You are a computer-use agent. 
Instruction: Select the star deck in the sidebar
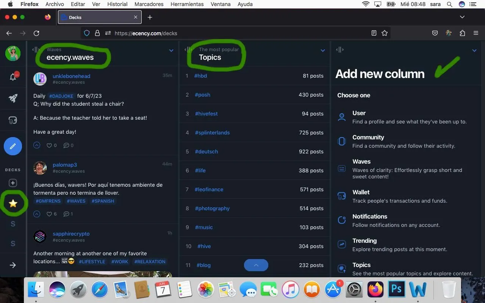13,203
